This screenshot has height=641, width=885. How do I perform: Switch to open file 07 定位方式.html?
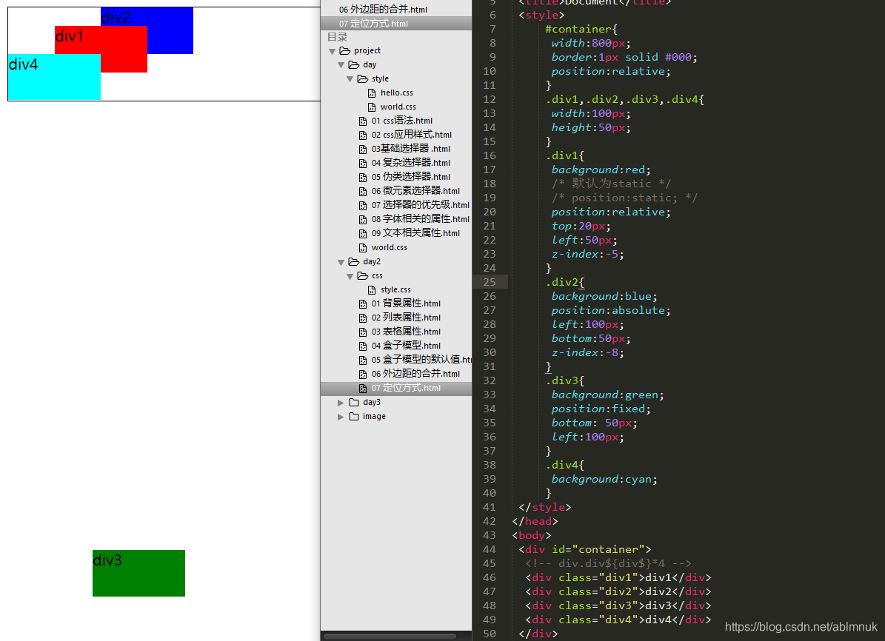click(x=373, y=24)
